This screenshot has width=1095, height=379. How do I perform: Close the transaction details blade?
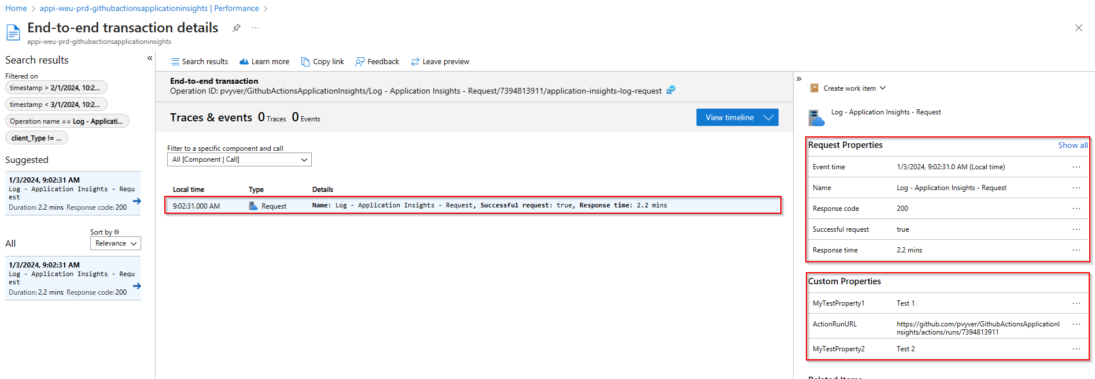coord(1079,28)
